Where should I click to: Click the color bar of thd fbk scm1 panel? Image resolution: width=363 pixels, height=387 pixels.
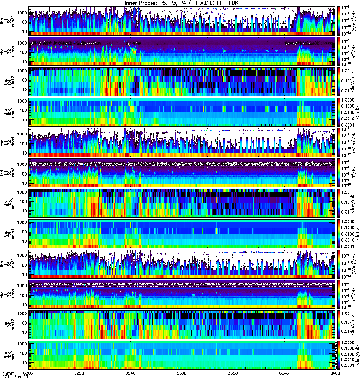pyautogui.click(x=338, y=234)
